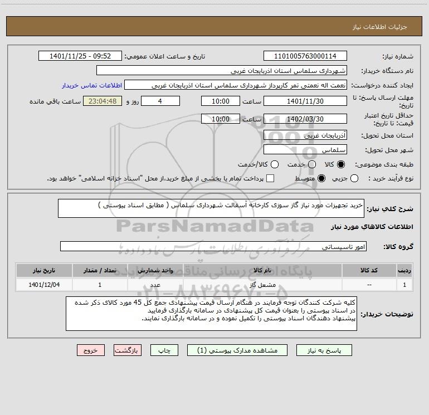Click the شرح کلی نیاز description box
Viewport: 429px width, 415px height.
click(x=211, y=208)
